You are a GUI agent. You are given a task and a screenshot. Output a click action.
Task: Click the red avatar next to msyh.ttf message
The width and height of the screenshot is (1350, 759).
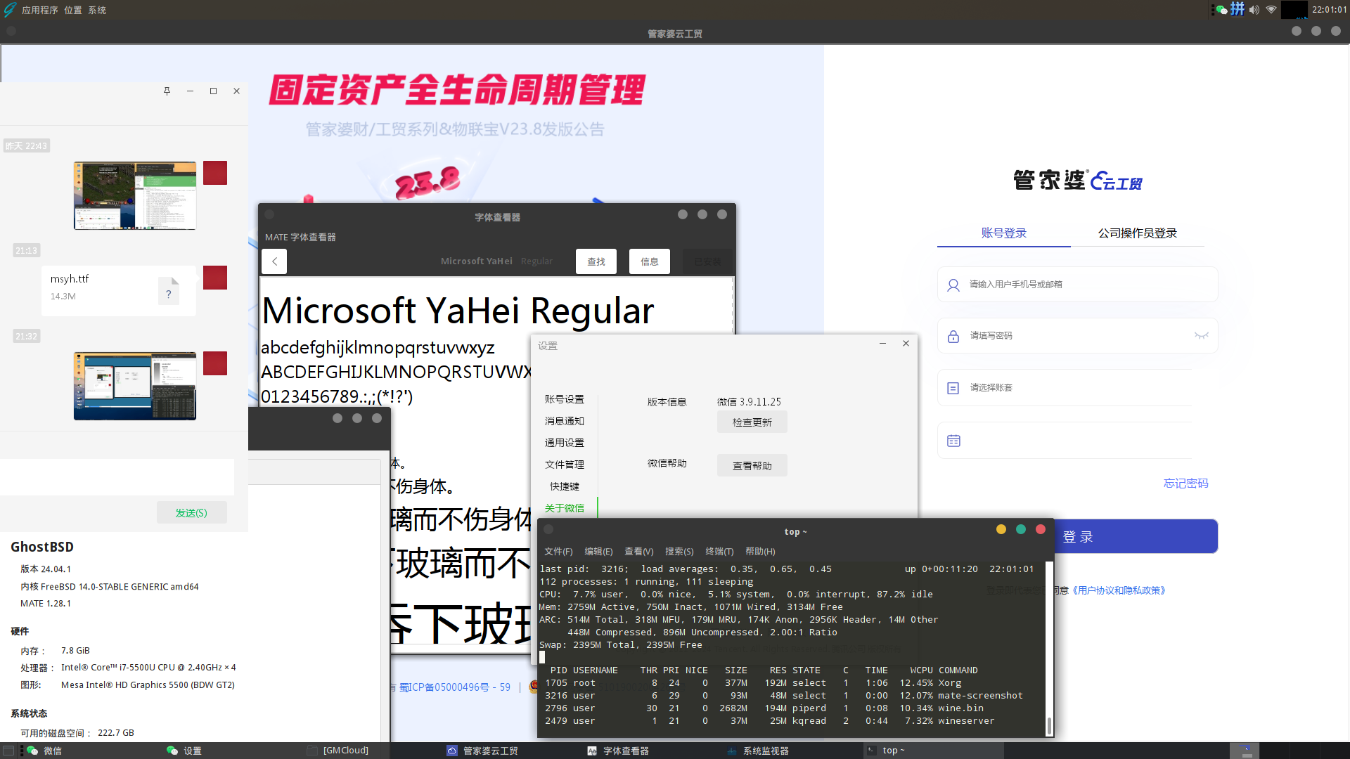215,278
